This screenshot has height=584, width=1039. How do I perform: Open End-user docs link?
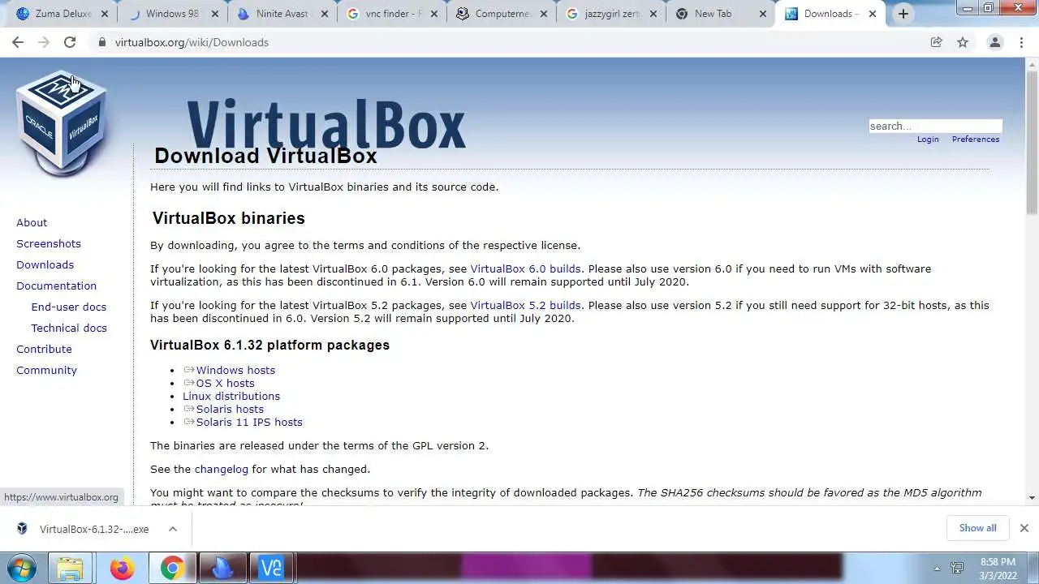pyautogui.click(x=69, y=307)
